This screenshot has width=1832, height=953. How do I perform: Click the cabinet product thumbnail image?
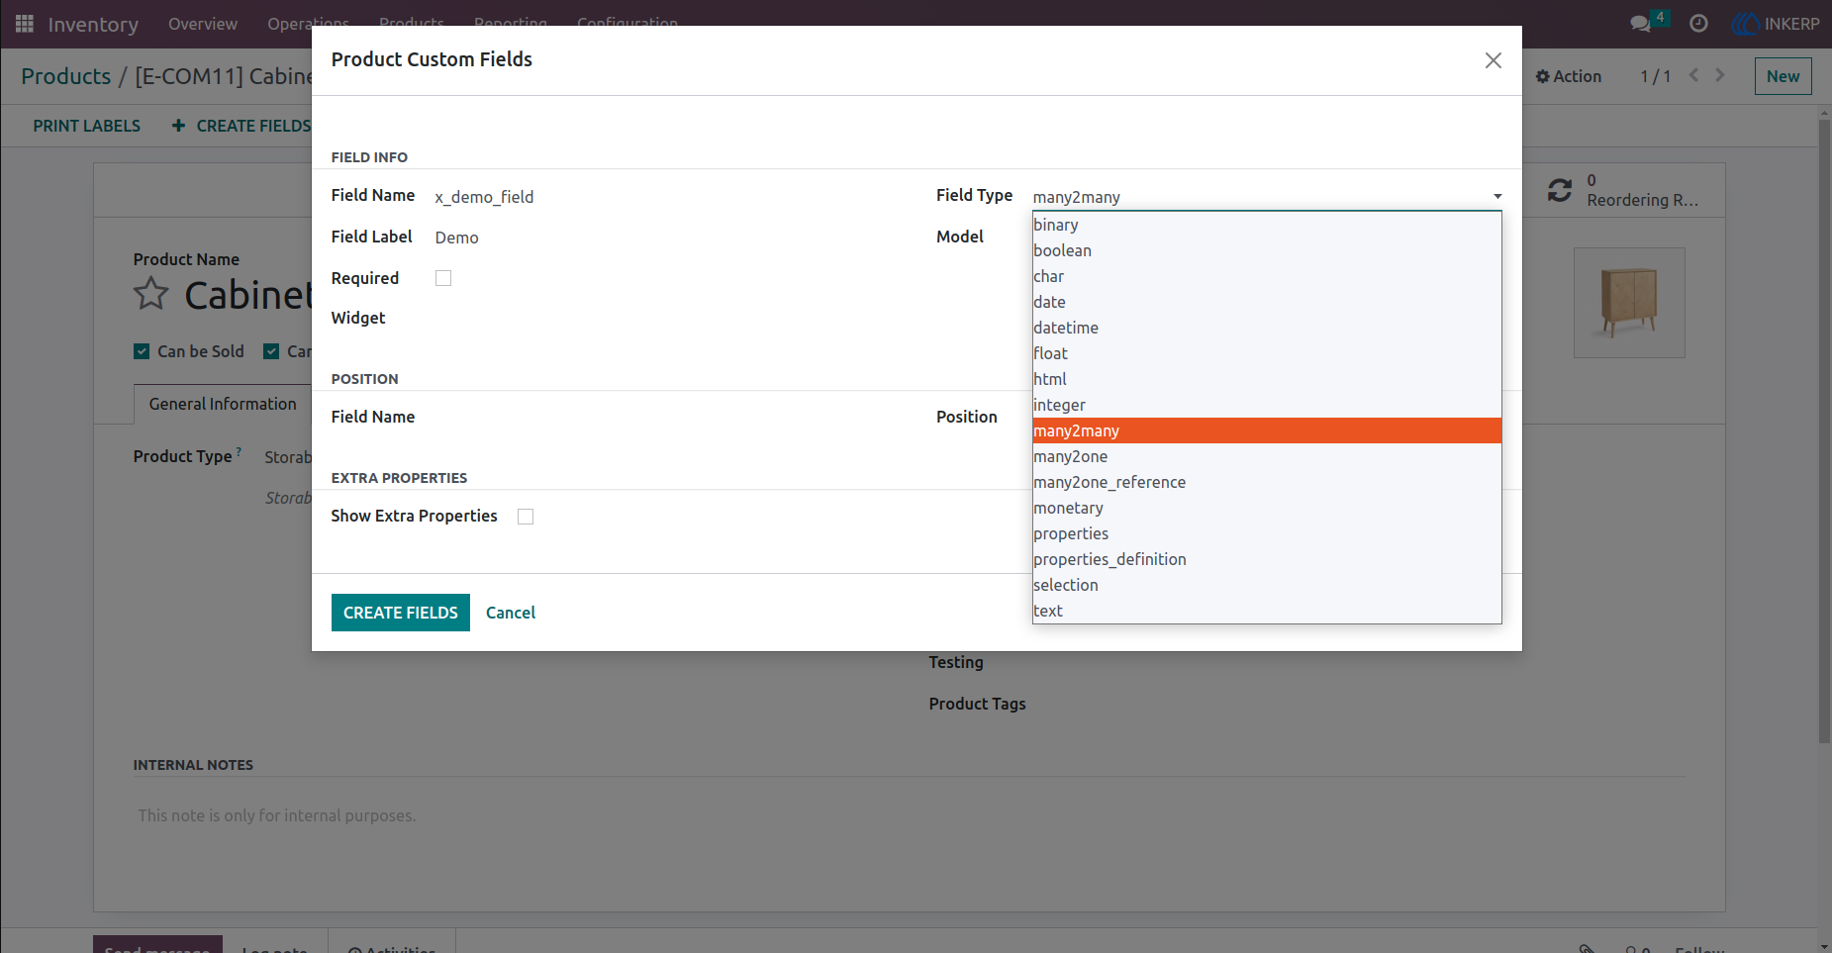[x=1629, y=303]
